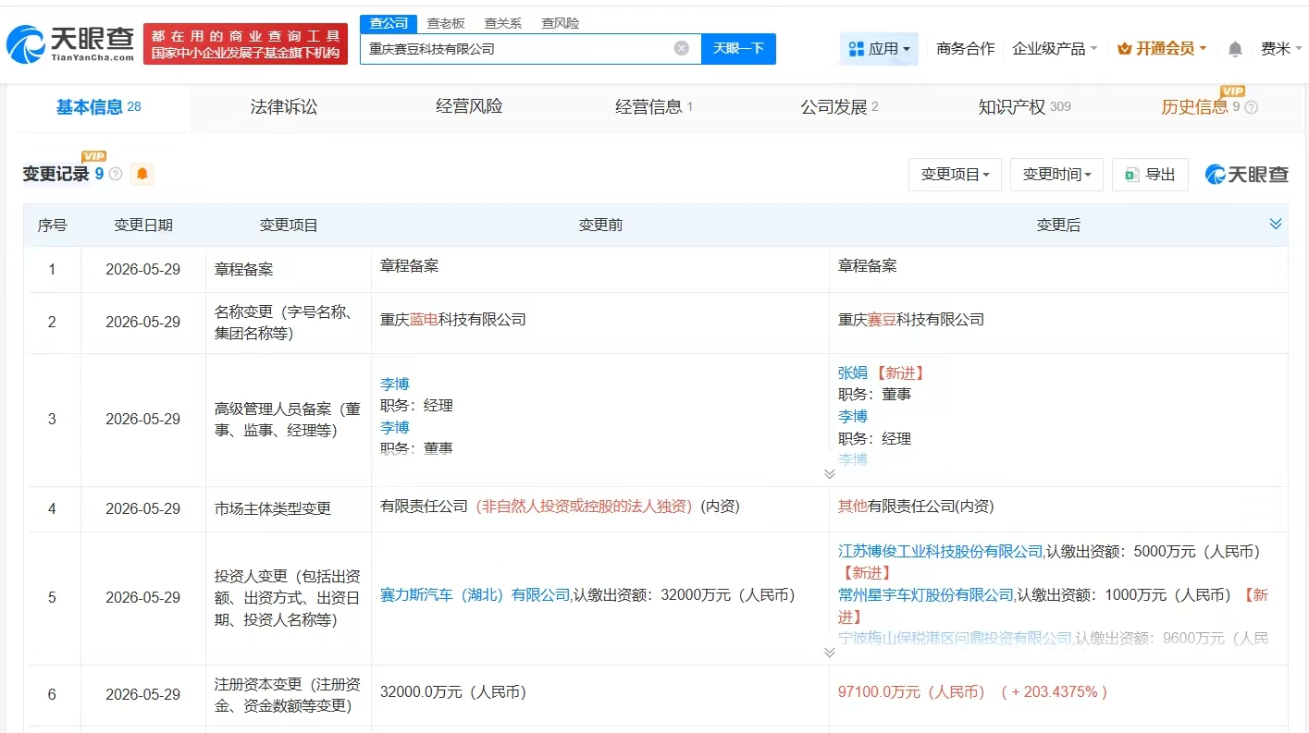Open the 变更项目 filter dropdown
This screenshot has width=1309, height=733.
(x=956, y=174)
